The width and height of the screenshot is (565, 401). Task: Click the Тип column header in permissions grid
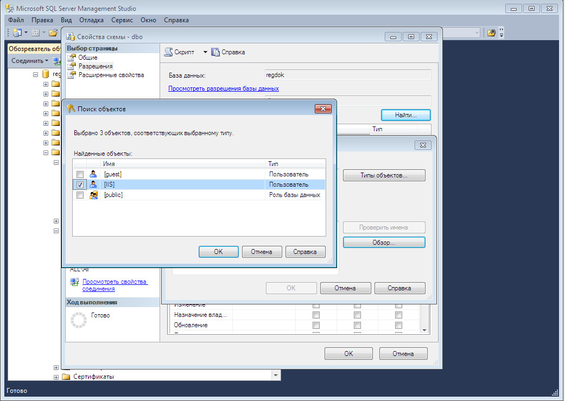coord(393,129)
